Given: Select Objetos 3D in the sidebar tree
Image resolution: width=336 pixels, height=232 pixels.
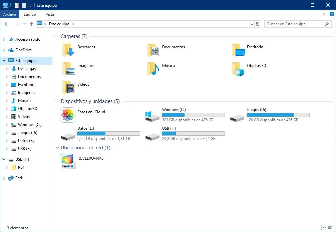Looking at the screenshot, I should 27,109.
